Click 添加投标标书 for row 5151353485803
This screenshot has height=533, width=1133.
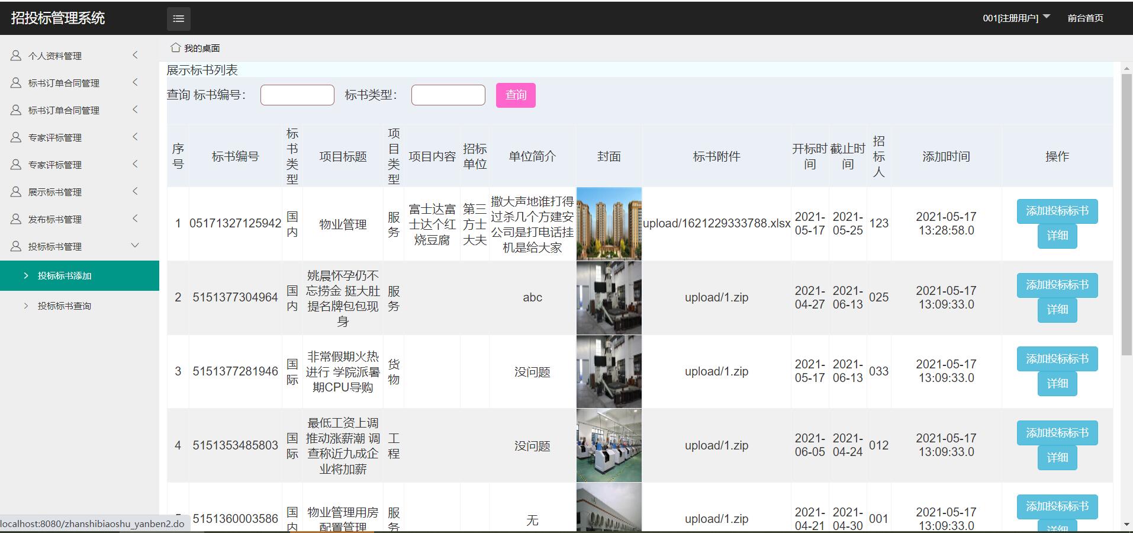(1057, 433)
